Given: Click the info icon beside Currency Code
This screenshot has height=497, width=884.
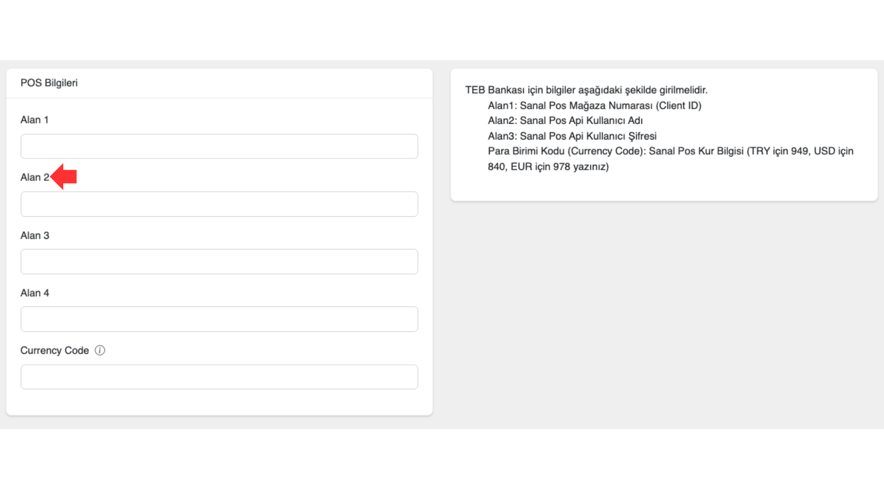Looking at the screenshot, I should click(100, 351).
